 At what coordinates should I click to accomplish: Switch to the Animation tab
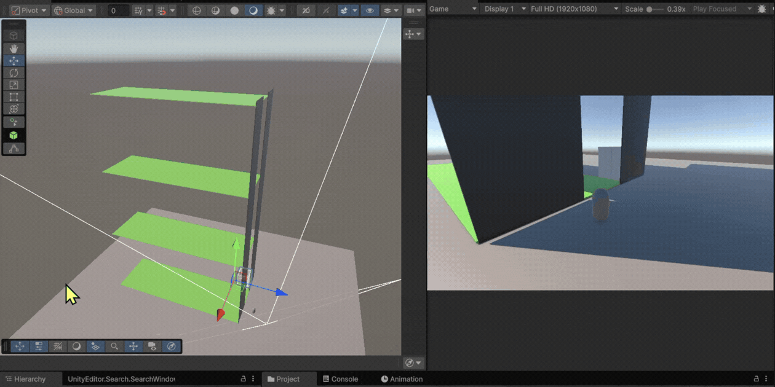coord(402,379)
